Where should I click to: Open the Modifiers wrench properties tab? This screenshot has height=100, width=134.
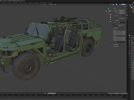point(129,55)
